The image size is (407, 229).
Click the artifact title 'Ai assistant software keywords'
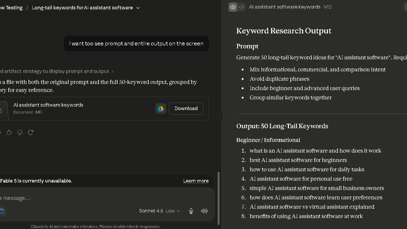285,7
